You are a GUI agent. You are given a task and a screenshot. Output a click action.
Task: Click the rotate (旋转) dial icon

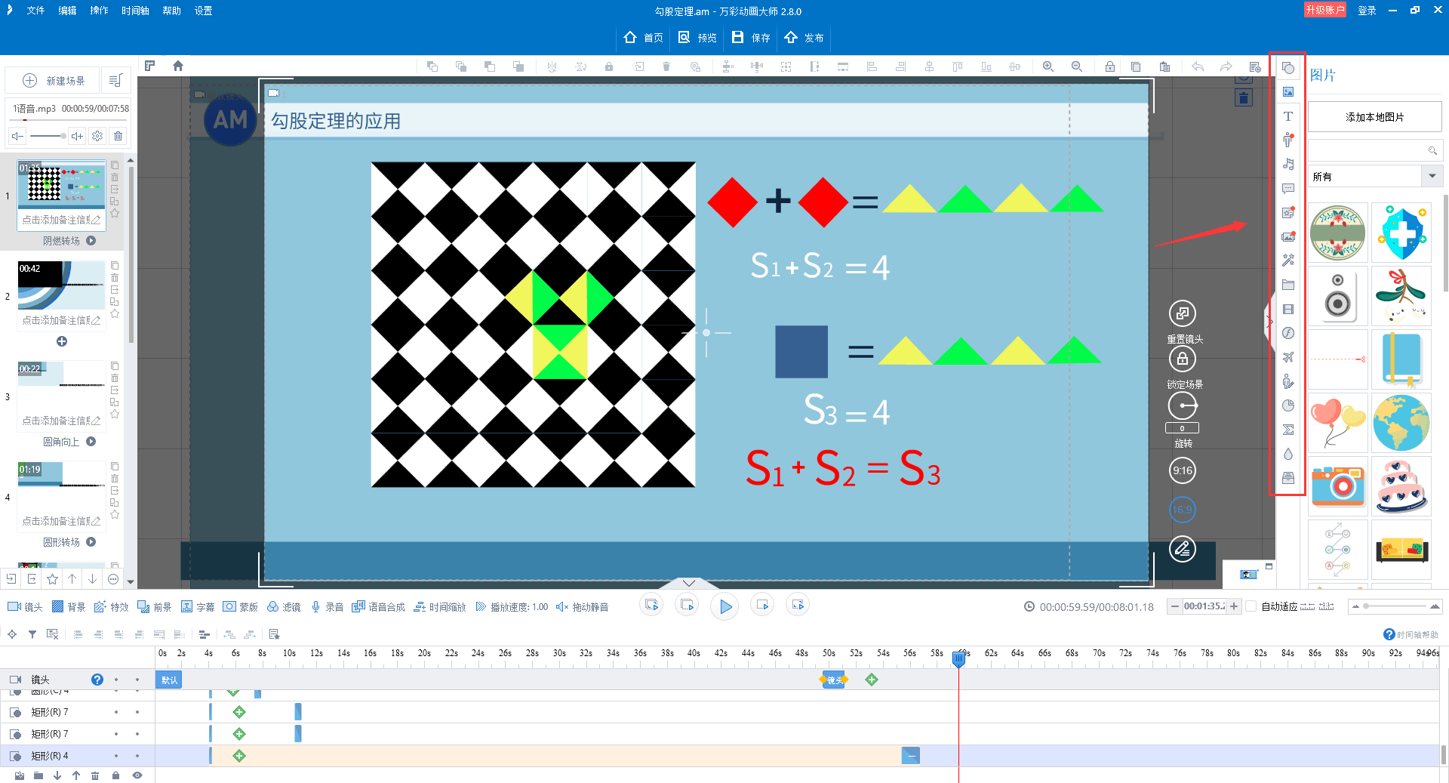click(x=1183, y=406)
